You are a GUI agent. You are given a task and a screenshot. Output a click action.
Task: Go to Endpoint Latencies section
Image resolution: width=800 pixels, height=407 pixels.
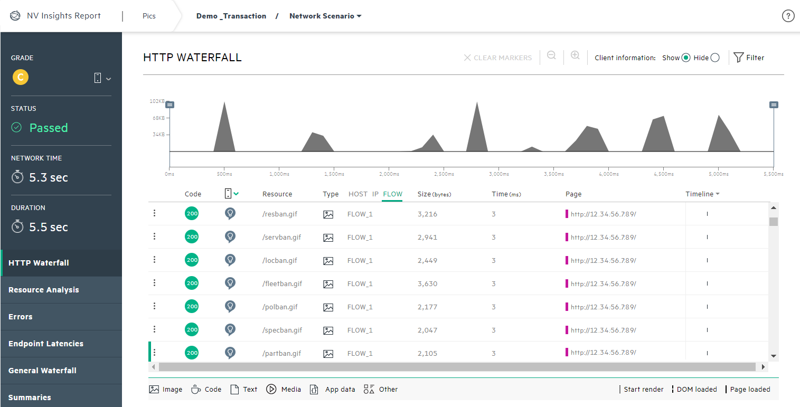point(46,344)
